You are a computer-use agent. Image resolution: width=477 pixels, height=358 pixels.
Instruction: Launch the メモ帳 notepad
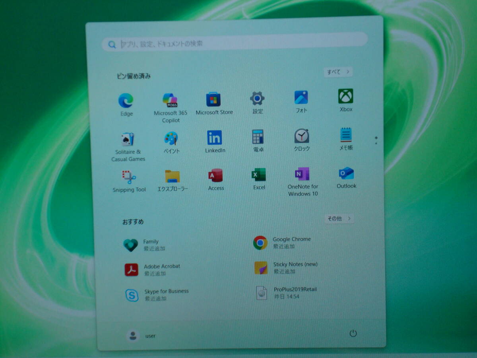tap(346, 135)
